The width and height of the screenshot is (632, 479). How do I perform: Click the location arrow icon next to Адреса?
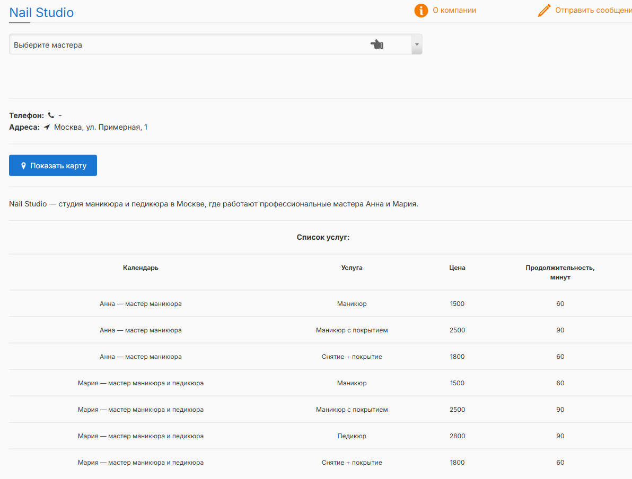(47, 127)
